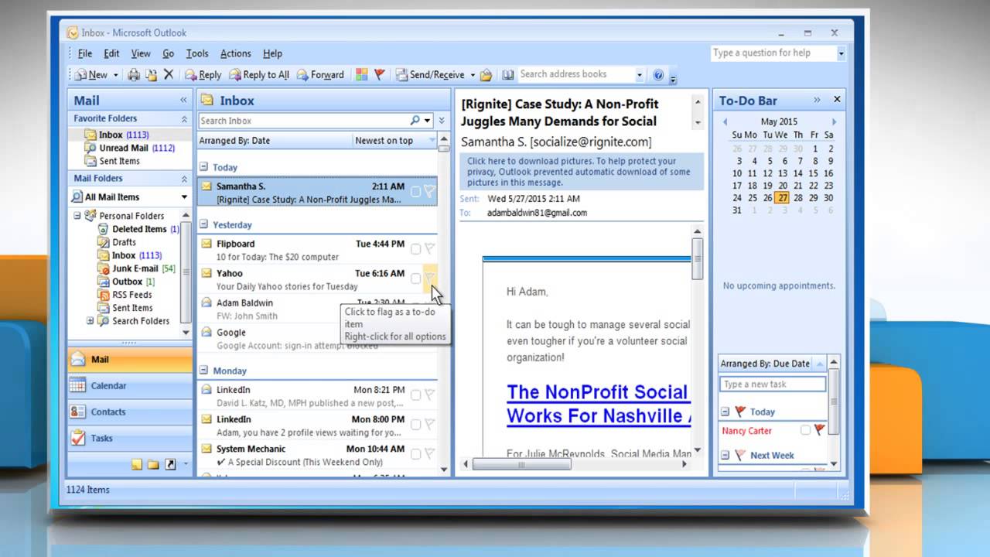The width and height of the screenshot is (990, 557).
Task: Flag the Yahoo email as to-do
Action: click(430, 278)
